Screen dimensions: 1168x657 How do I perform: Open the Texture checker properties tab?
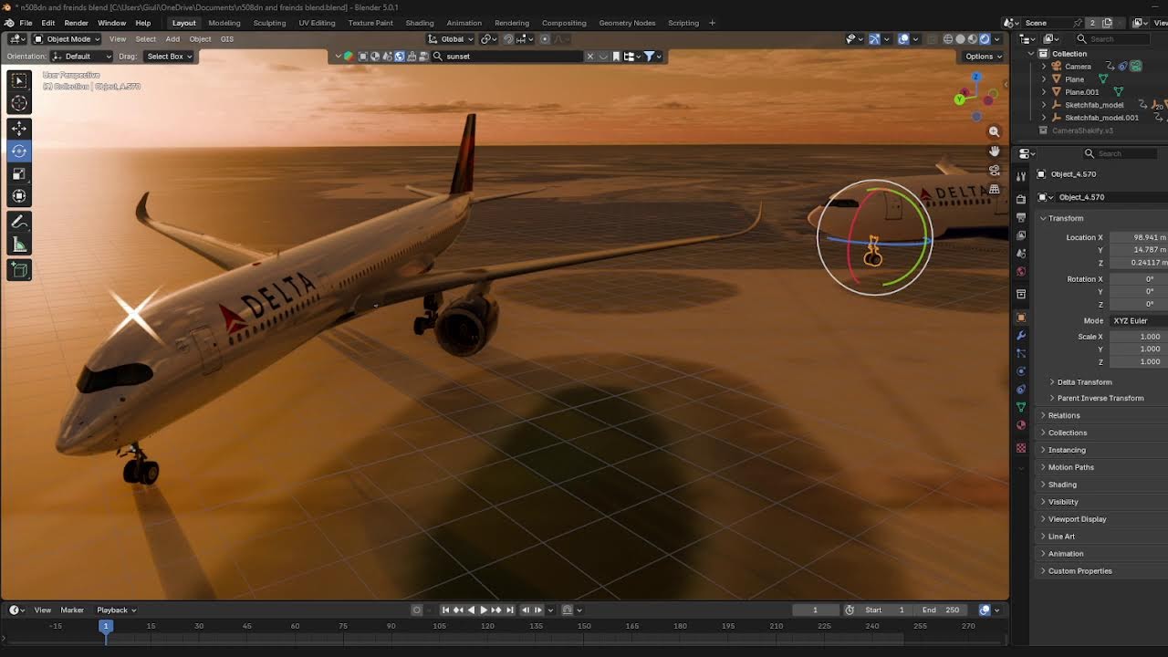[x=1021, y=448]
